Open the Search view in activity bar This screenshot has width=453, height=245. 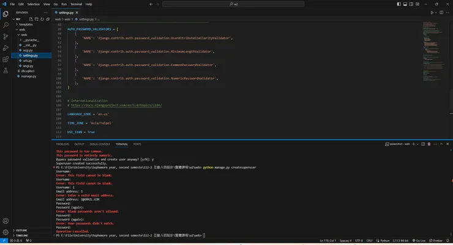(x=6, y=26)
